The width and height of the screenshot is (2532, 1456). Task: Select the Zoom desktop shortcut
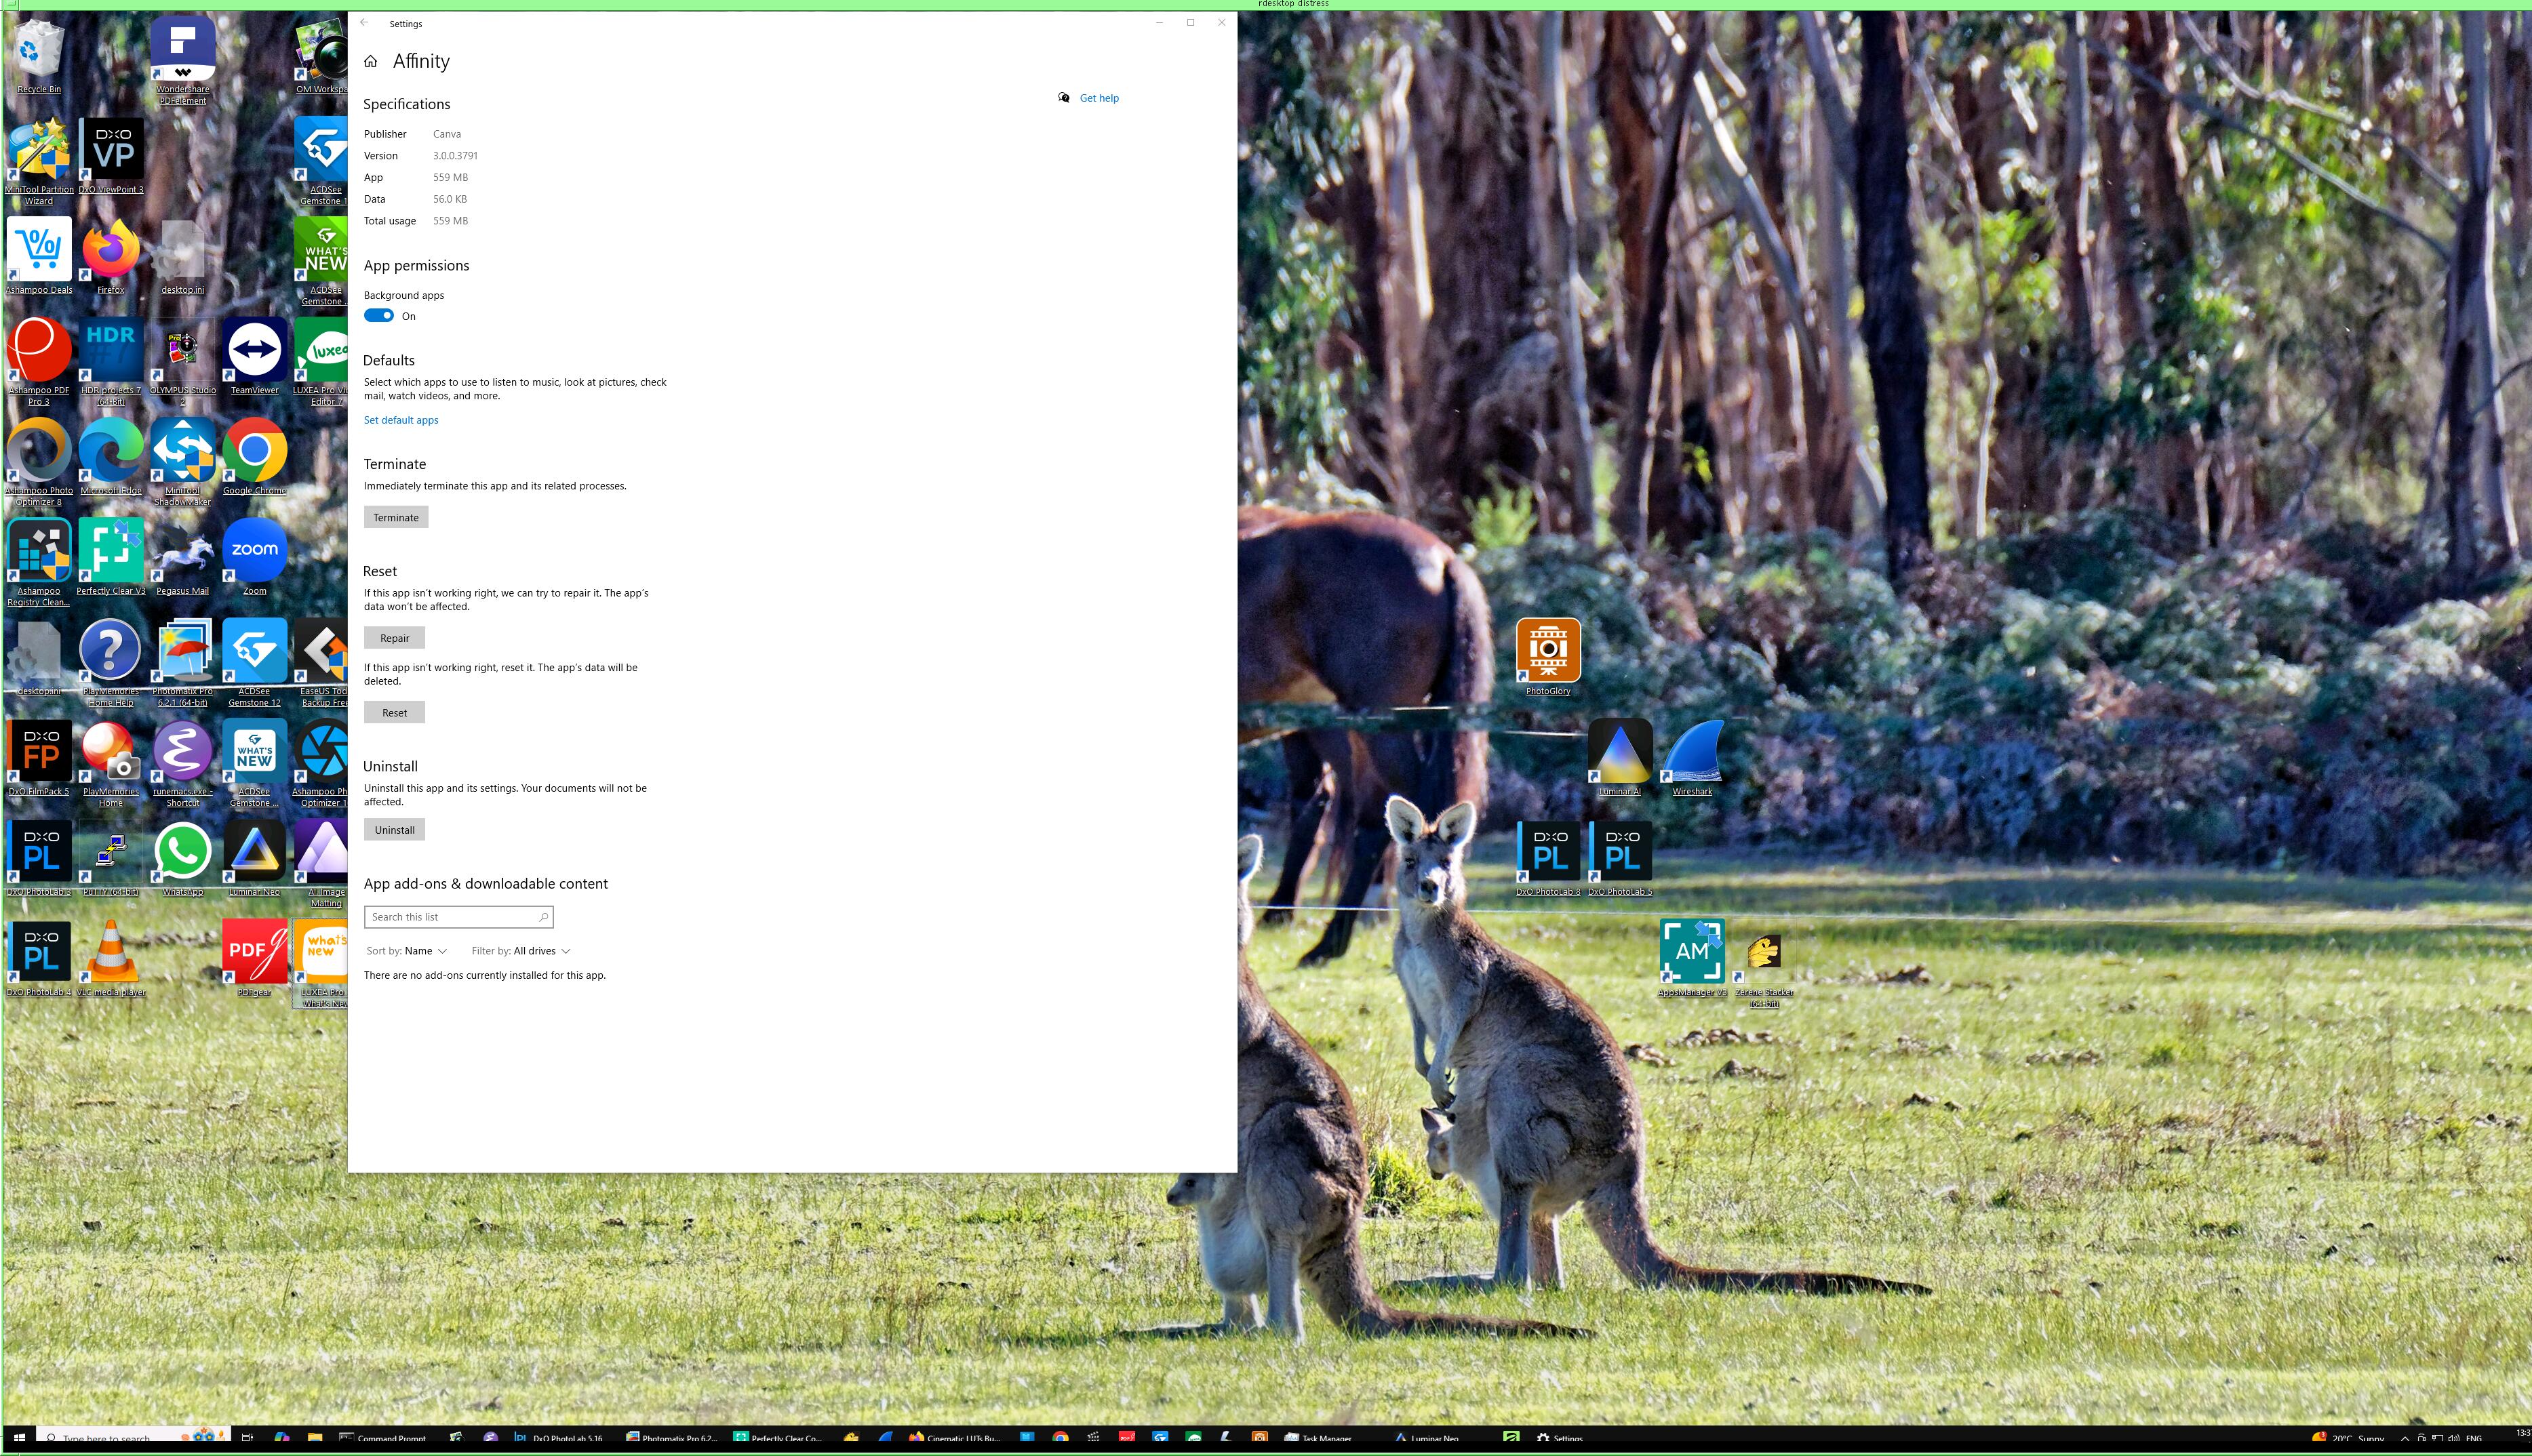254,551
